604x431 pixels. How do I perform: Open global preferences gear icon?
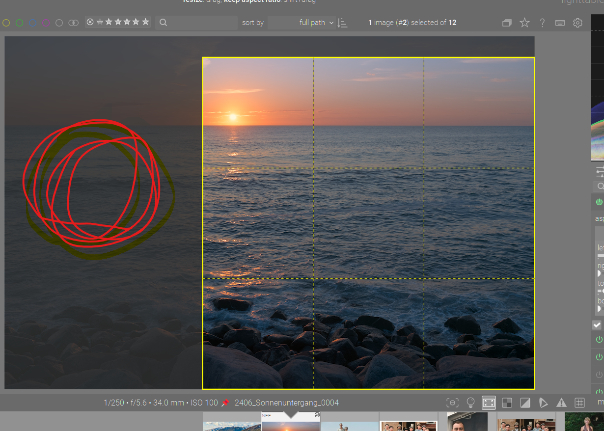577,23
